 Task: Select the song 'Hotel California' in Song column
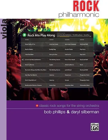(29, 65)
